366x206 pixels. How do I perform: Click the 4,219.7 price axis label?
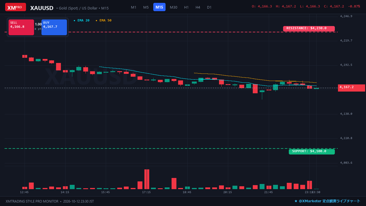pyautogui.click(x=346, y=41)
